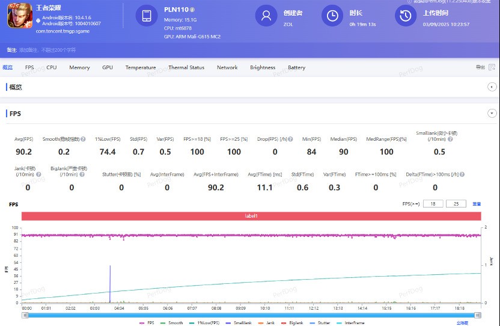Open the Battery tab

(296, 68)
